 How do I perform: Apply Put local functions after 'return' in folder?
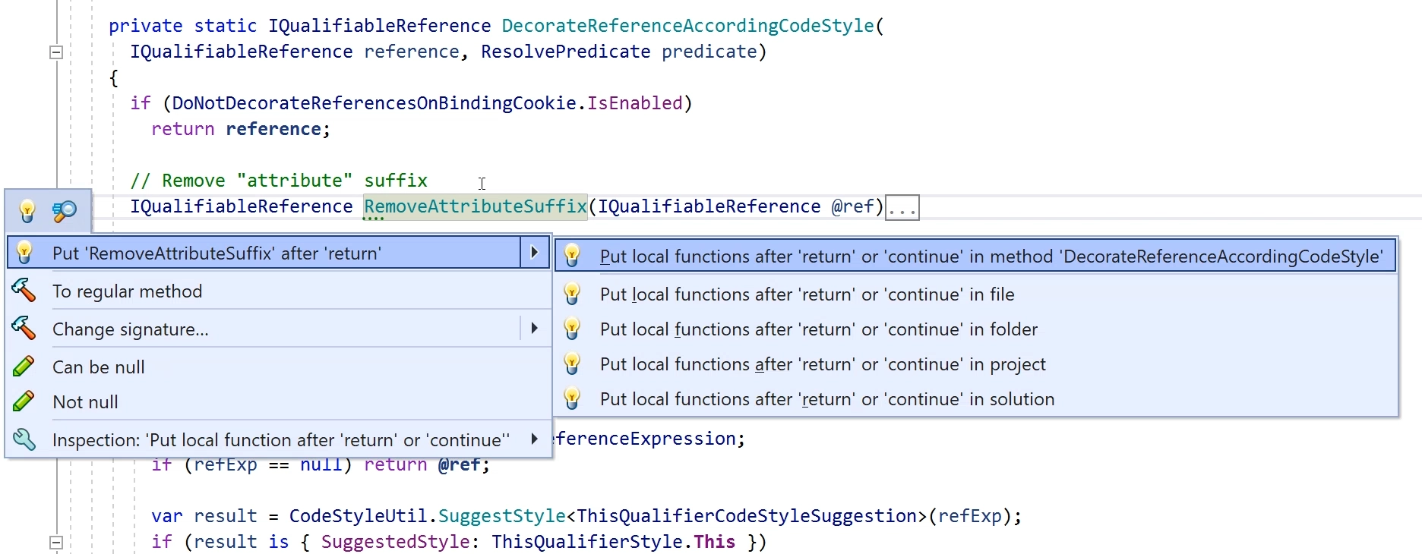[976, 329]
